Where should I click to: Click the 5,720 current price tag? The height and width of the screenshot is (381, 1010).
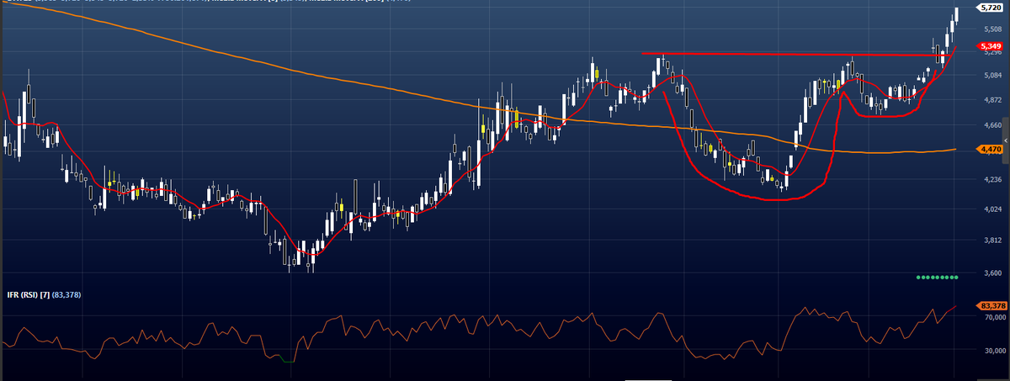(991, 8)
